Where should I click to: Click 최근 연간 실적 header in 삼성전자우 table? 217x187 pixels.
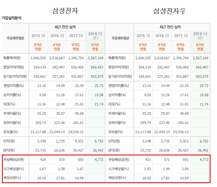pos(170,27)
